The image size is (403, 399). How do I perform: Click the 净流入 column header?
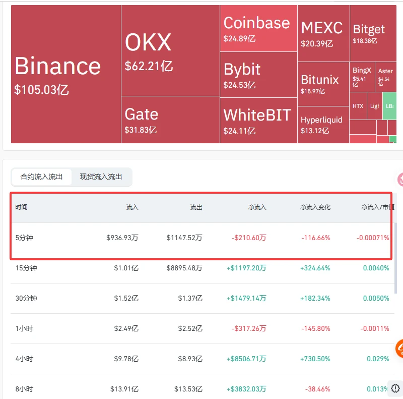point(257,207)
